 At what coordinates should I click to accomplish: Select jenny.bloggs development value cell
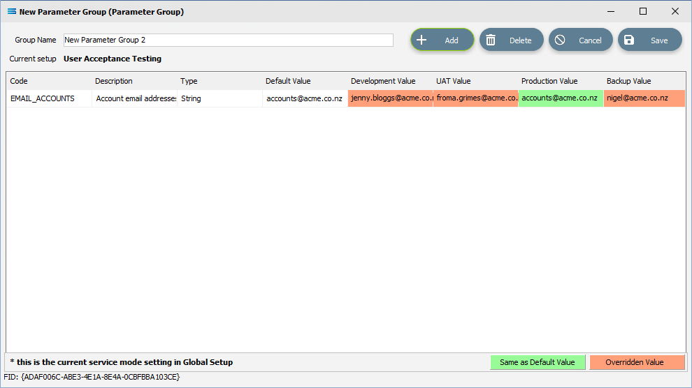[x=390, y=98]
